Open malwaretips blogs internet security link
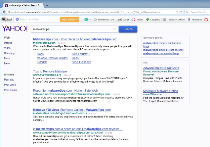The height and width of the screenshot is (147, 210). pyautogui.click(x=163, y=50)
